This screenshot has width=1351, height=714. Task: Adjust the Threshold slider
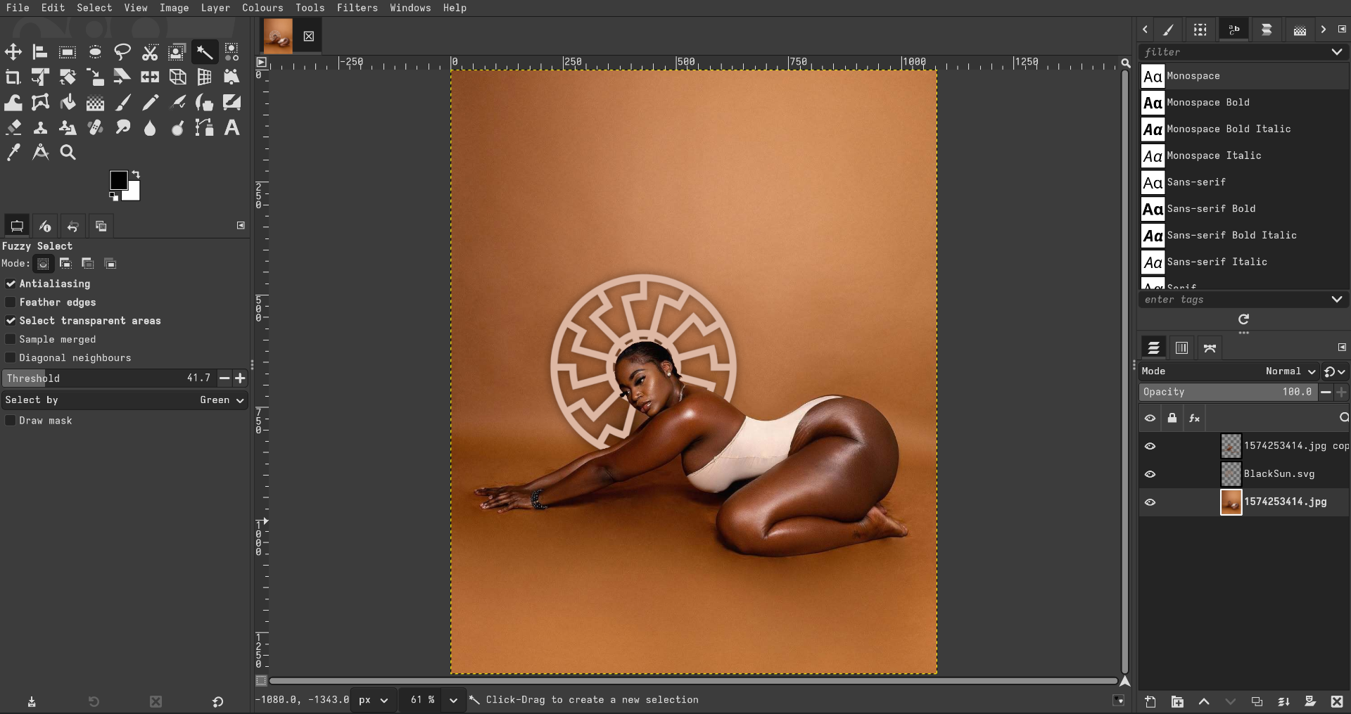click(110, 378)
